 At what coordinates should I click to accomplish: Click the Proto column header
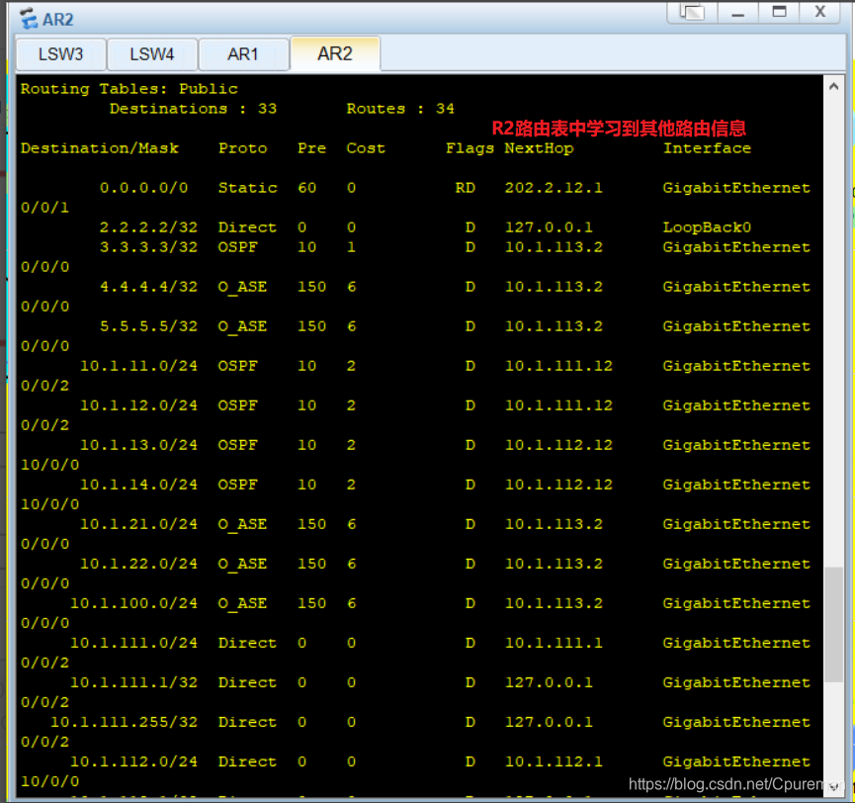click(x=243, y=148)
